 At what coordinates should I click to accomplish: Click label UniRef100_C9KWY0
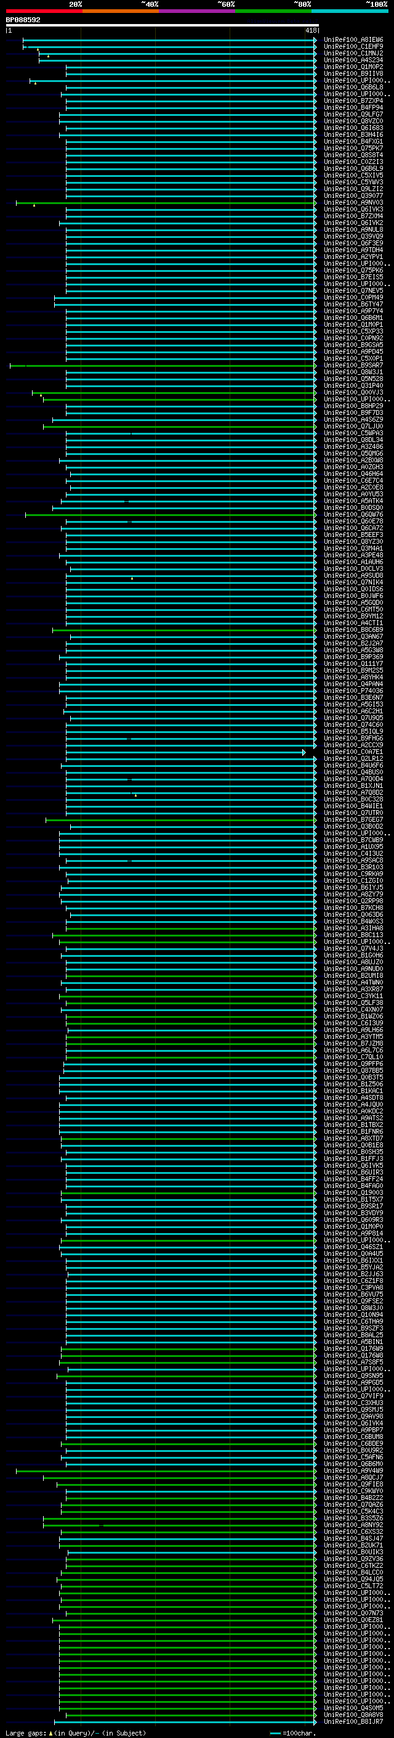(x=353, y=1491)
